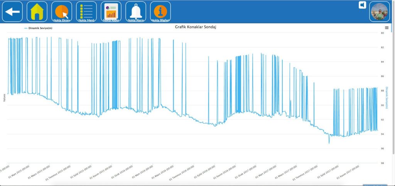Click the Dinamik Seviye(m) right axis title
This screenshot has width=395, height=186.
pos(387,98)
